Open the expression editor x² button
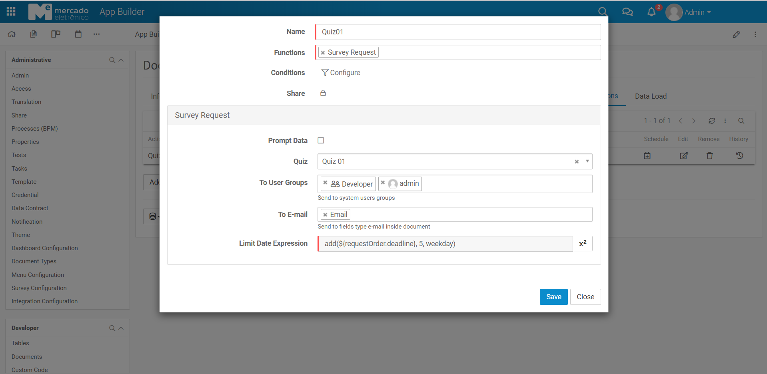This screenshot has width=767, height=374. (583, 243)
